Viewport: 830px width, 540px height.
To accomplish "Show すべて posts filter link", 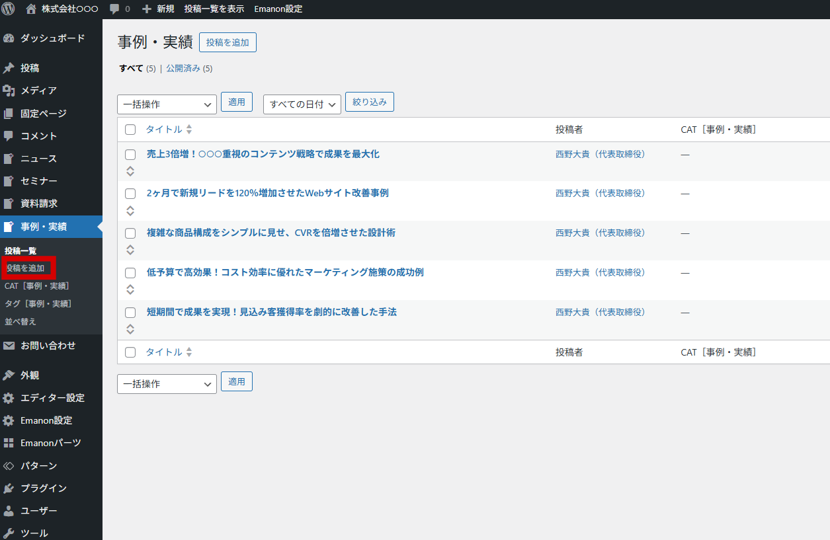I will tap(131, 68).
